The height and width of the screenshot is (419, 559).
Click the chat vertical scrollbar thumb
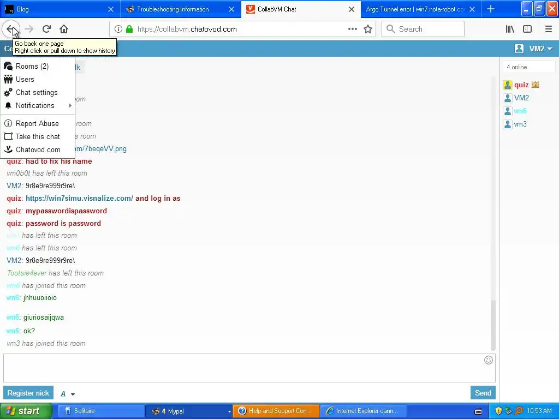(493, 325)
